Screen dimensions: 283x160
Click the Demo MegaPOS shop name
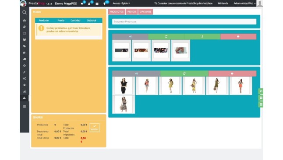point(66,3)
